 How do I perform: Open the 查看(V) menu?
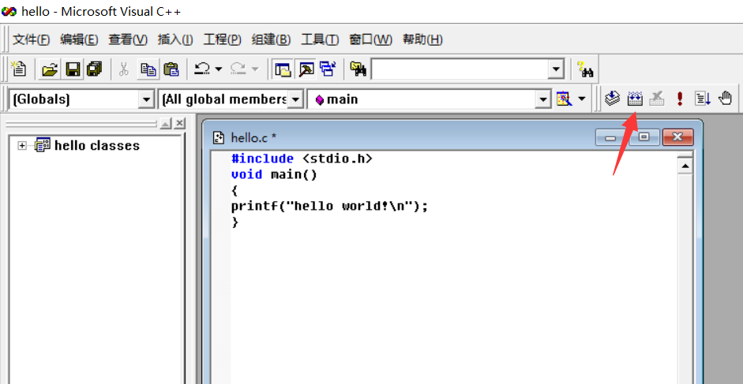point(128,39)
